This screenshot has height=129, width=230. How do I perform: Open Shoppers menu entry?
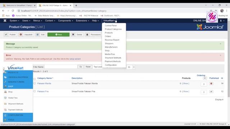(109, 43)
